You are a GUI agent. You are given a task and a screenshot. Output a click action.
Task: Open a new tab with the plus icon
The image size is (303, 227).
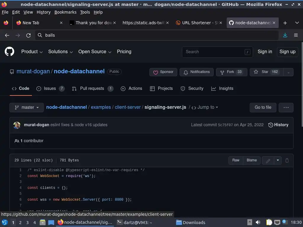pos(285,23)
